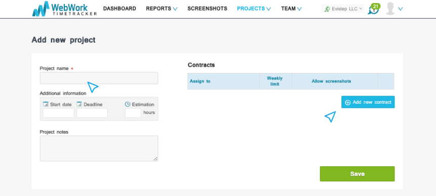This screenshot has width=436, height=196.
Task: Click the green Save button
Action: tap(357, 174)
